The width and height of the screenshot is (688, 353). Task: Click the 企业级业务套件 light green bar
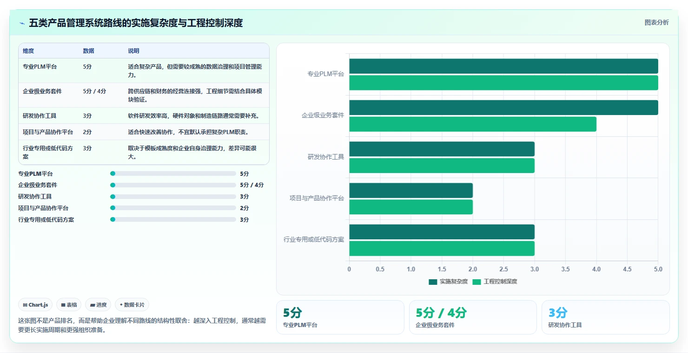point(473,124)
